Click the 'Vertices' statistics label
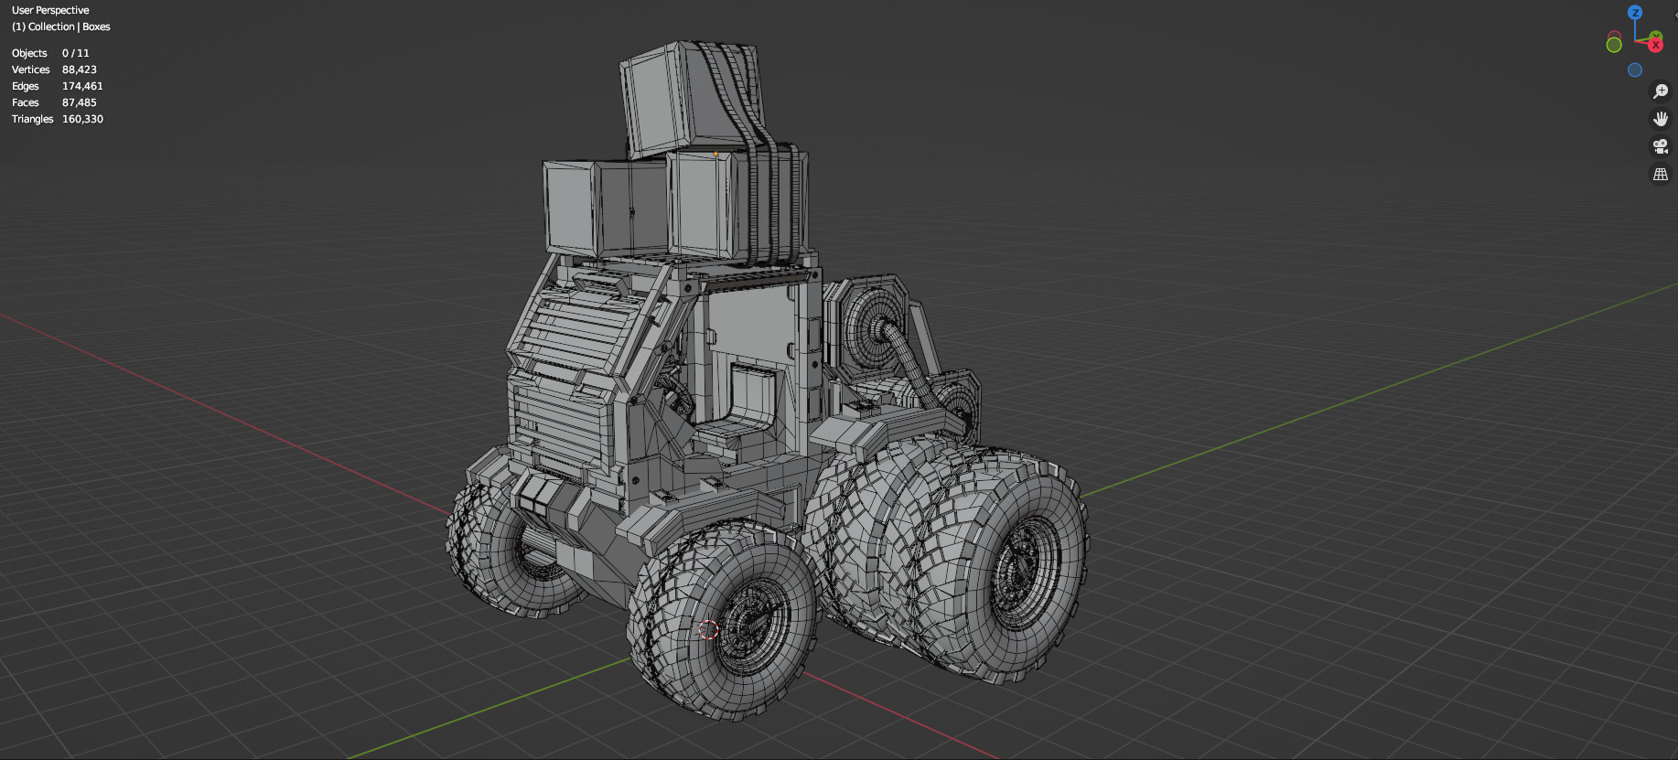This screenshot has width=1678, height=760. (x=30, y=70)
